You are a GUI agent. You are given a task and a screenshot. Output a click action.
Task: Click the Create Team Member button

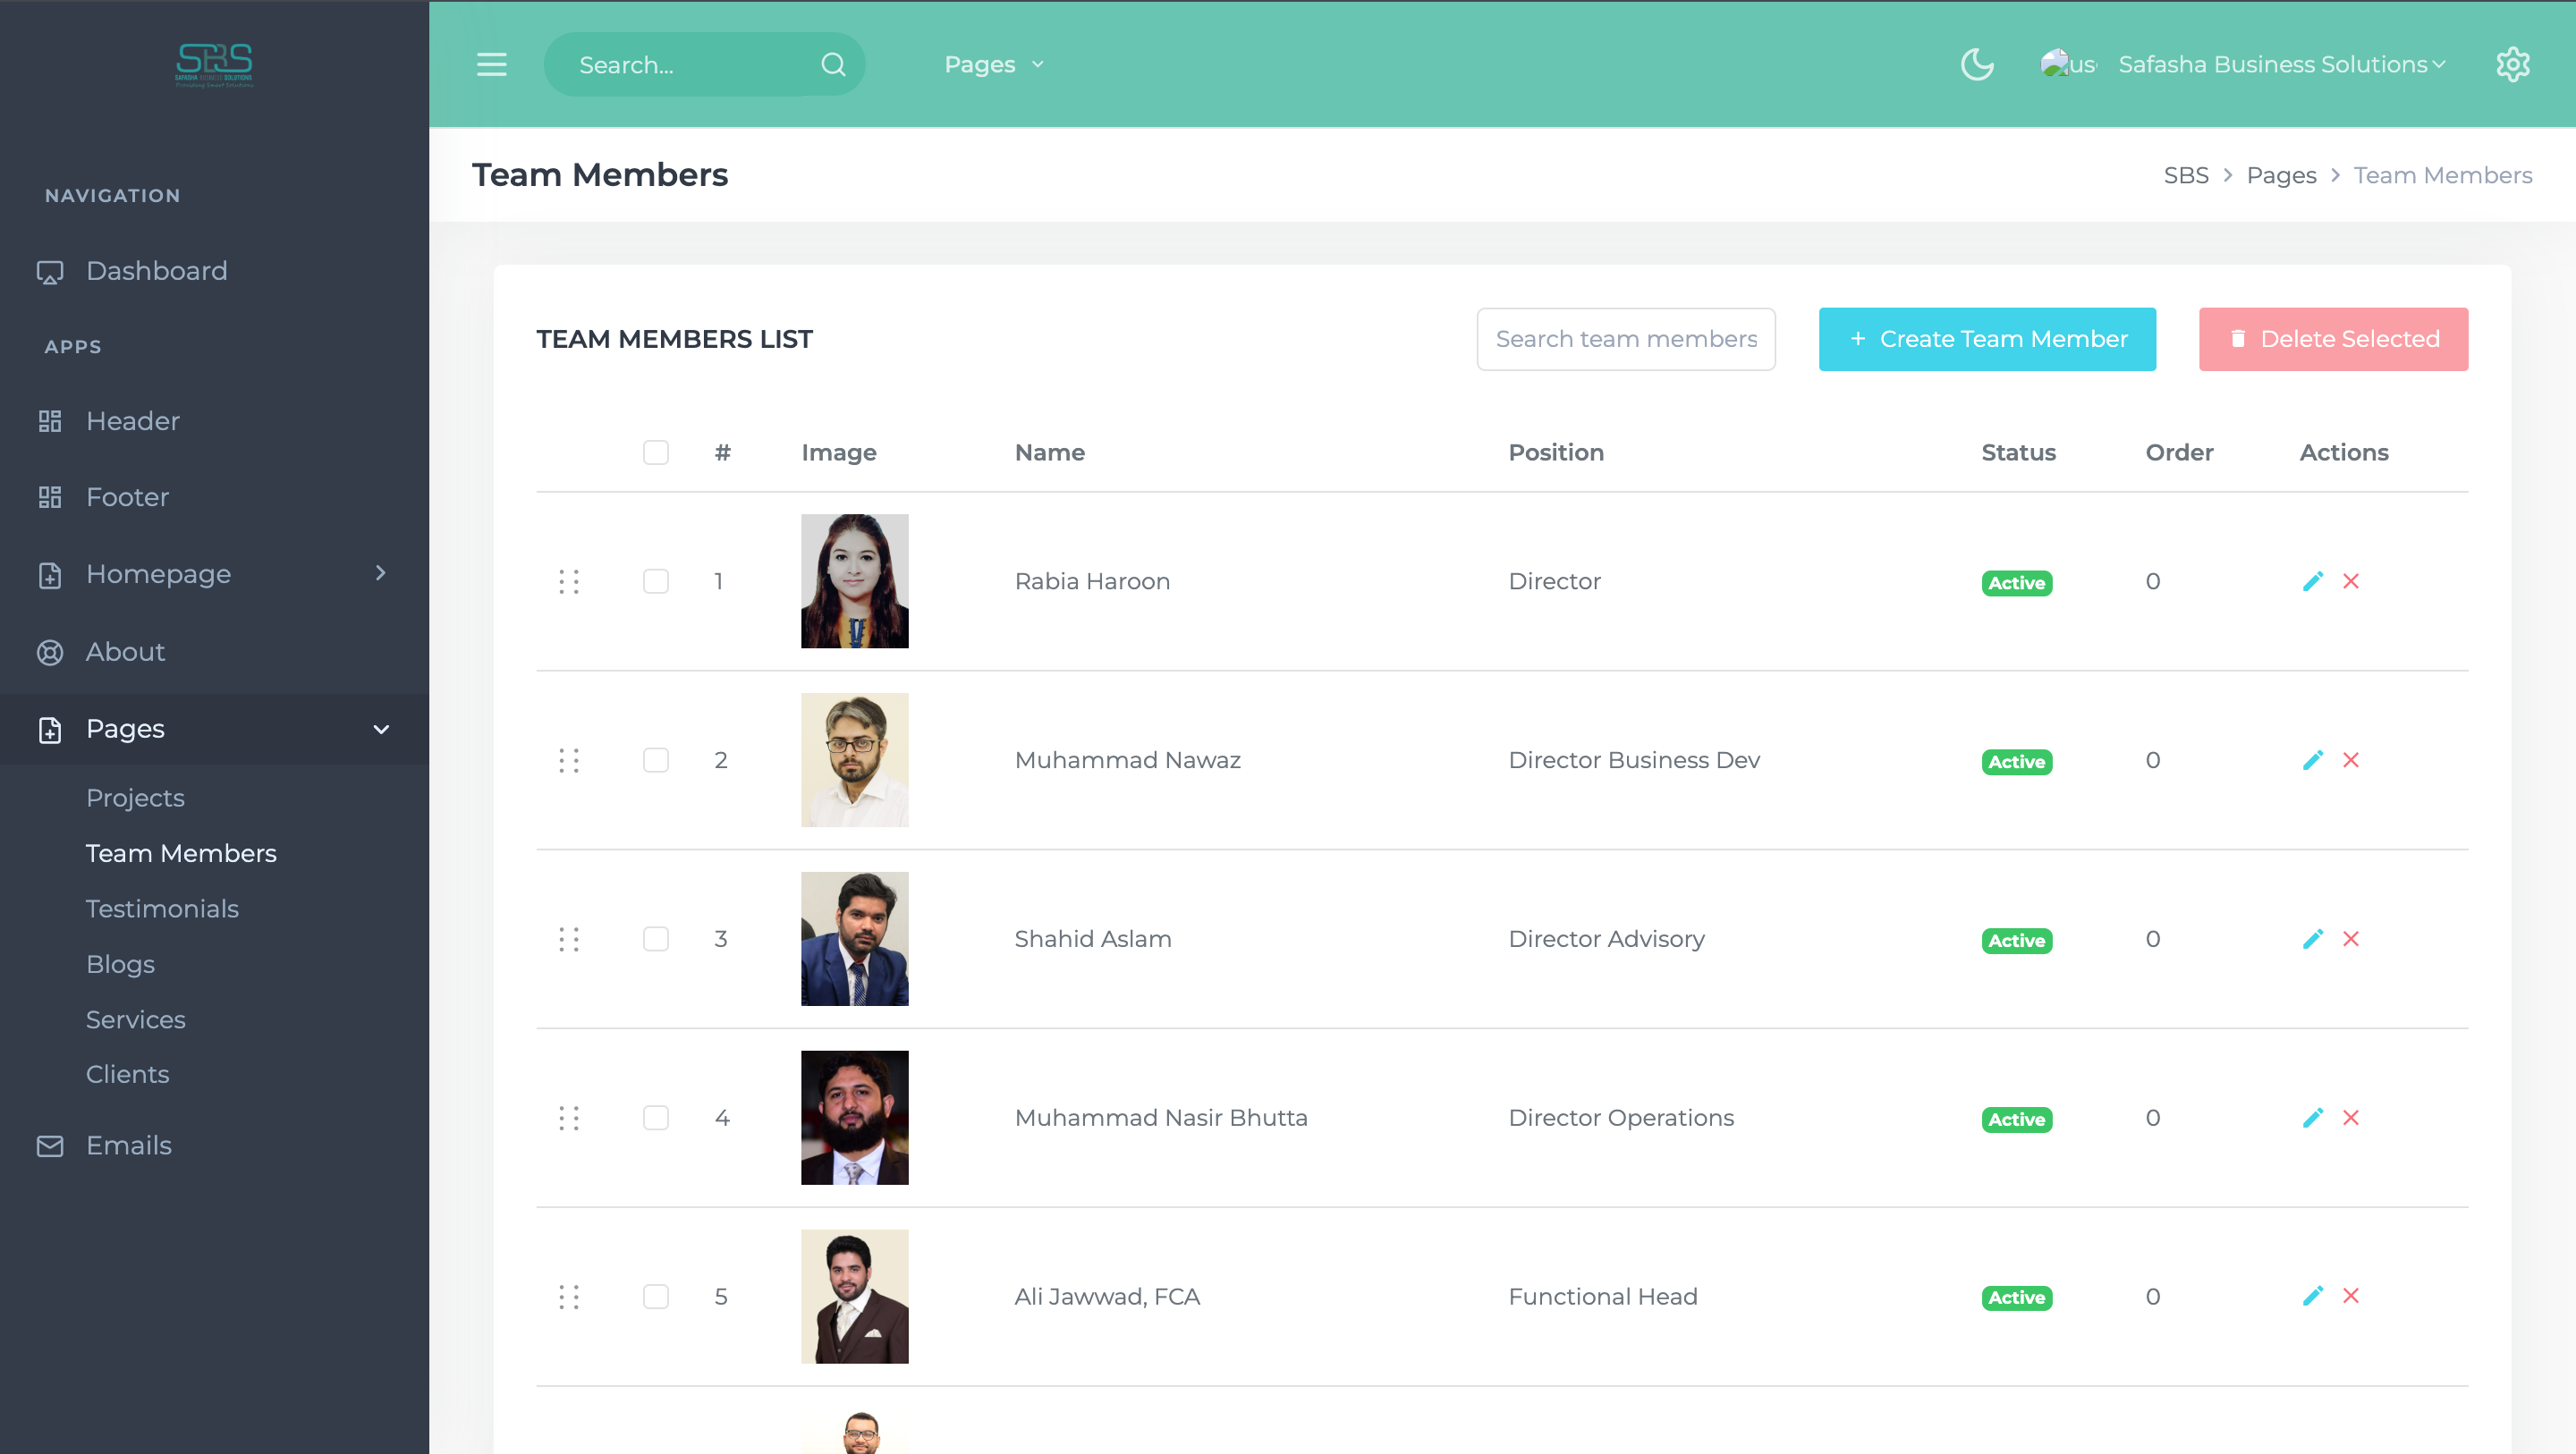1987,340
